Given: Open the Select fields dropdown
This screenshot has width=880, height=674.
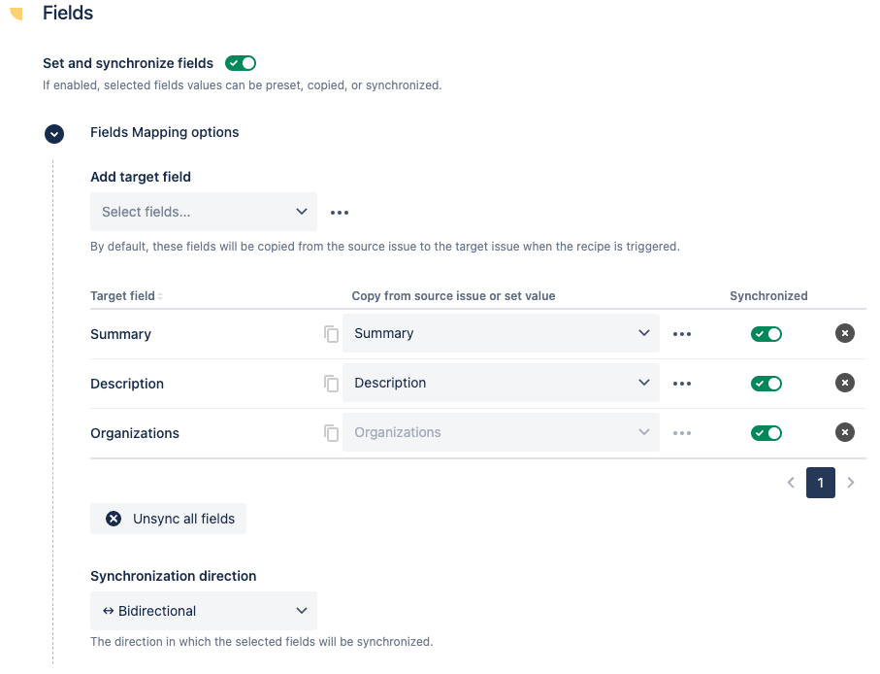Looking at the screenshot, I should click(x=204, y=212).
